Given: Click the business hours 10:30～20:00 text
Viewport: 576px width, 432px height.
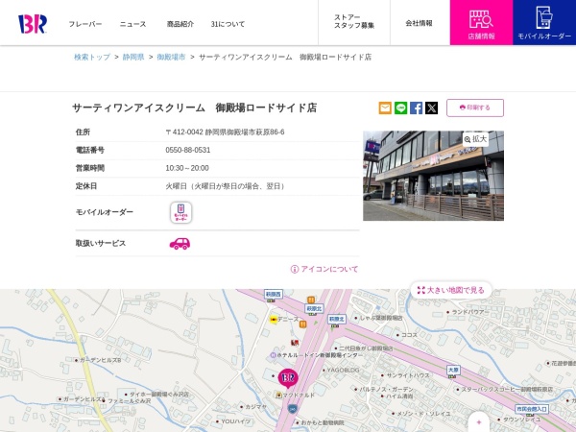Looking at the screenshot, I should tap(187, 168).
